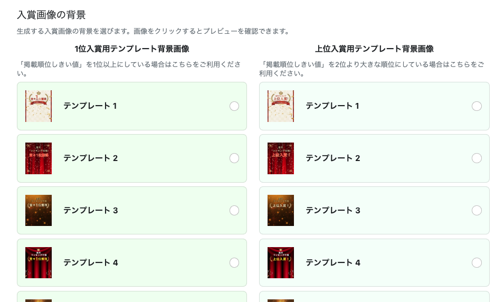The width and height of the screenshot is (495, 302).
Task: Pick Template 4 radio in 1st-place column
Action: tap(234, 263)
